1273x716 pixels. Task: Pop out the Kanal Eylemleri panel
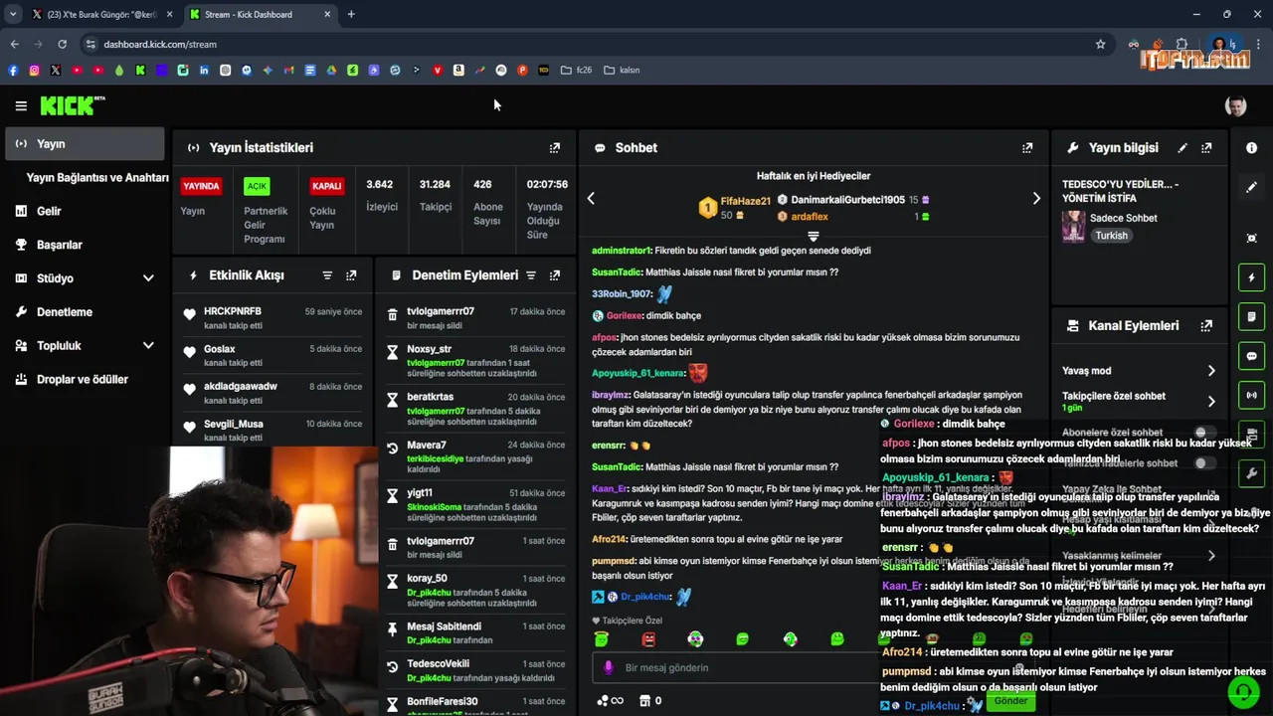coord(1206,326)
